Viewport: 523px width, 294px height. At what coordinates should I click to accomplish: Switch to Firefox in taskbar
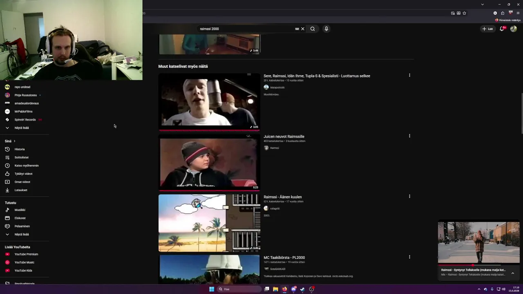(x=284, y=289)
